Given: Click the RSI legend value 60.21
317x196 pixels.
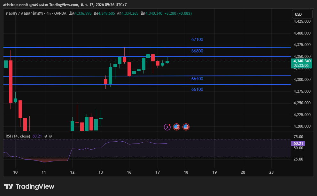Looking at the screenshot, I should 37,136.
